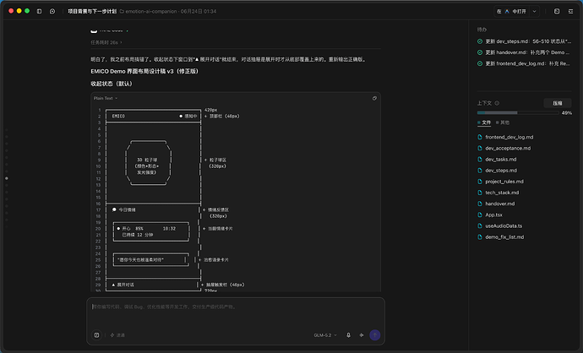
Task: Click the purple send arrow button
Action: [375, 334]
